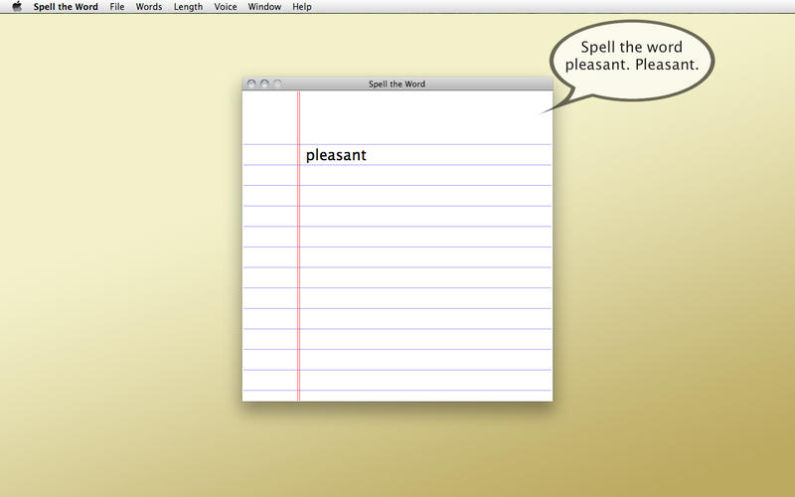Open the Apple menu

point(17,7)
